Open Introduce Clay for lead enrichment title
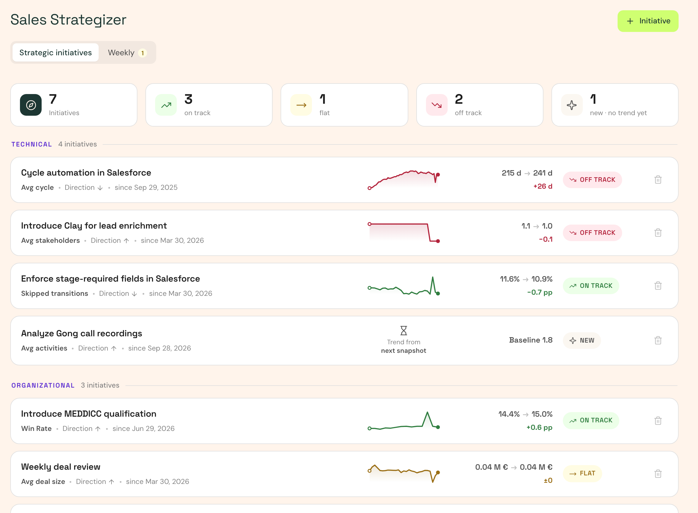Viewport: 698px width, 513px height. click(94, 225)
